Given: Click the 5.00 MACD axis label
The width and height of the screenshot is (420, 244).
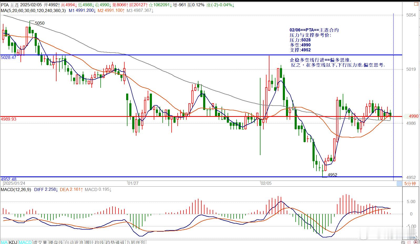Looking at the screenshot, I should point(411,202).
